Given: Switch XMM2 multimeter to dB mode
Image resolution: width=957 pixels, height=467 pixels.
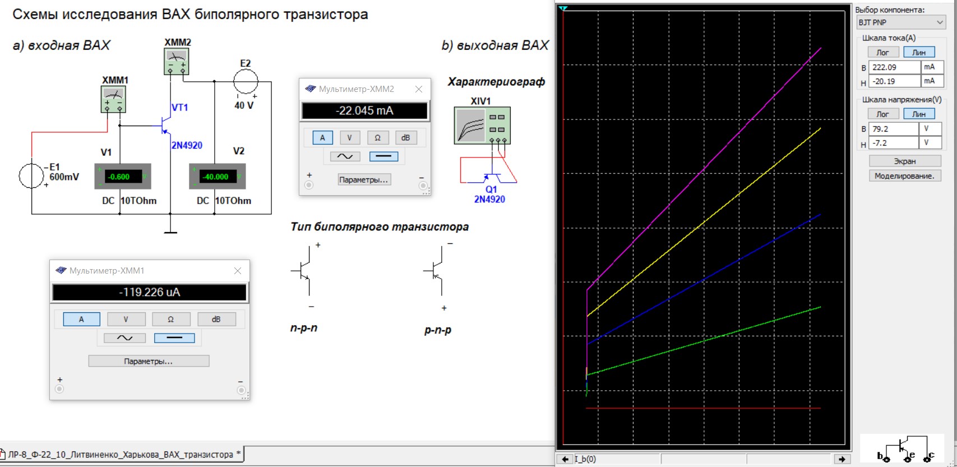Looking at the screenshot, I should click(x=406, y=137).
